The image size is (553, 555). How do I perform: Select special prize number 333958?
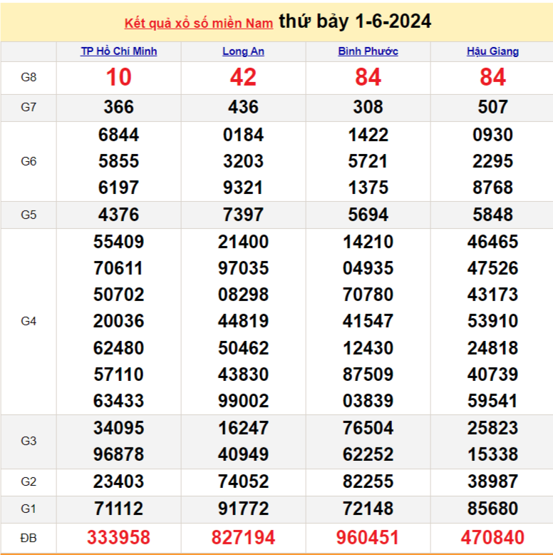[119, 538]
